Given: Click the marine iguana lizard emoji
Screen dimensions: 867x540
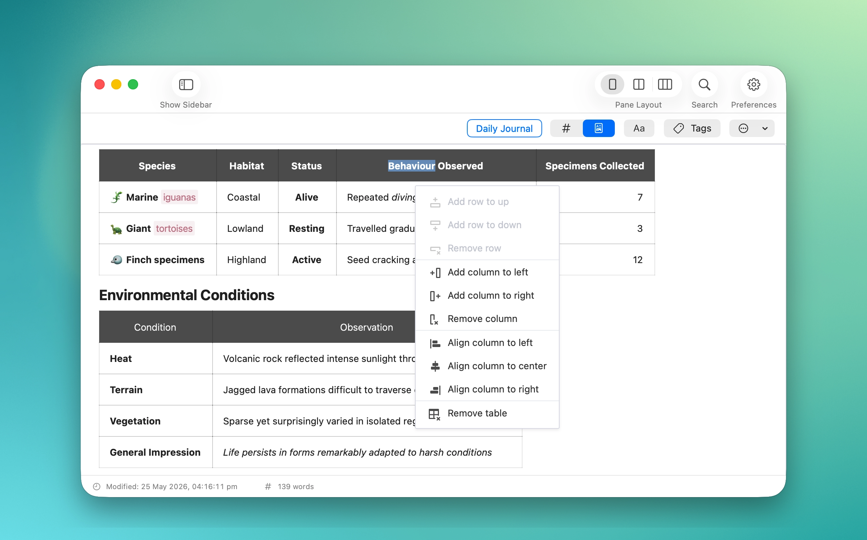Looking at the screenshot, I should [116, 197].
